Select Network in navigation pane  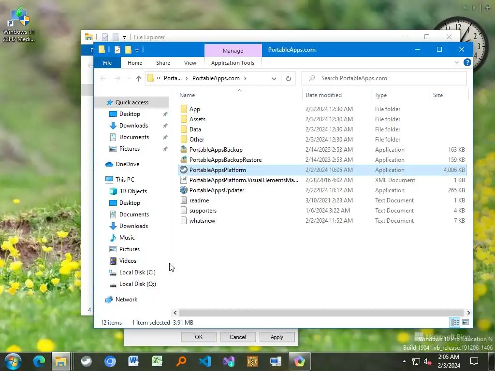[126, 300]
